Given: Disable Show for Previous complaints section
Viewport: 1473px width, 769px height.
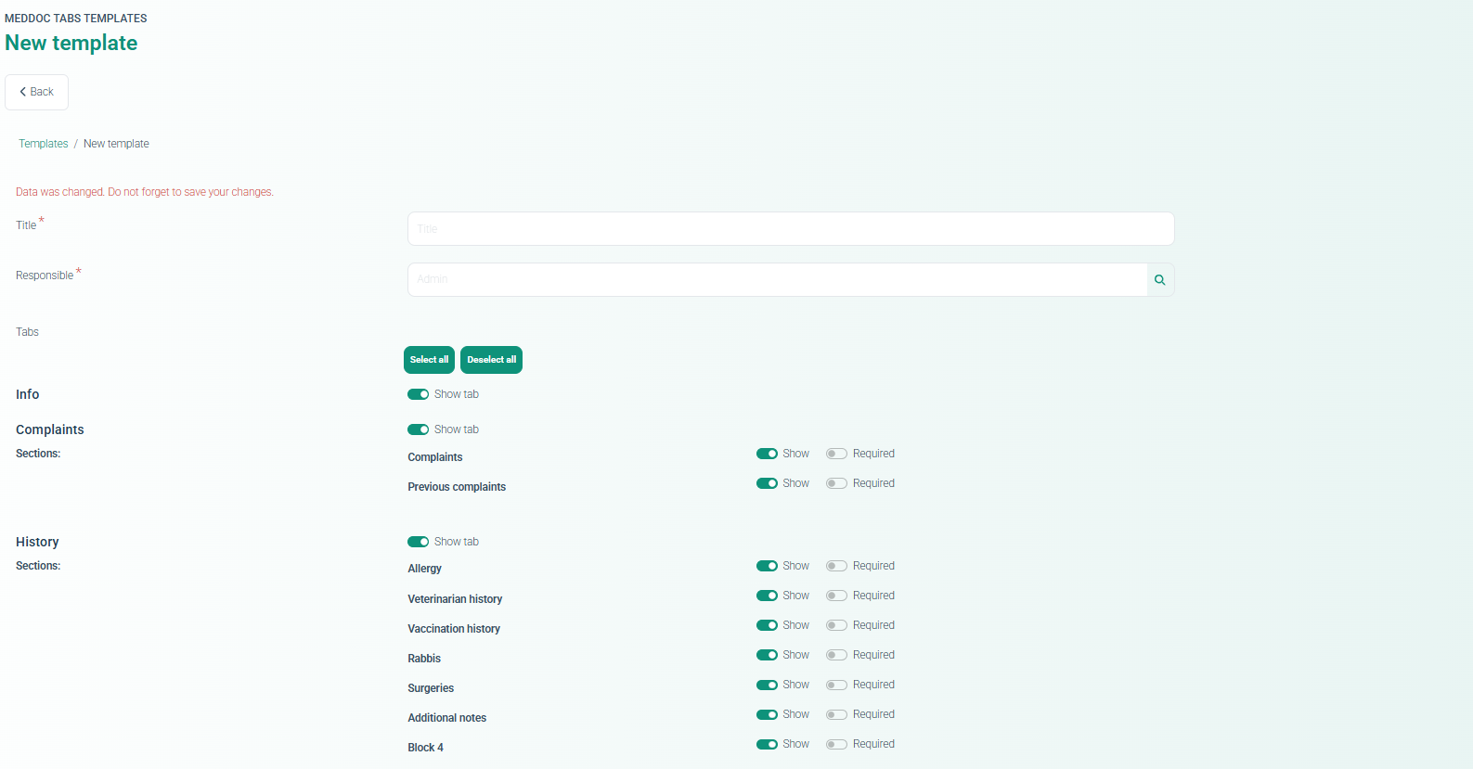Looking at the screenshot, I should pos(767,483).
